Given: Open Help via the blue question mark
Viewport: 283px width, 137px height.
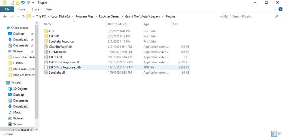Looking at the screenshot, I should (280, 9).
